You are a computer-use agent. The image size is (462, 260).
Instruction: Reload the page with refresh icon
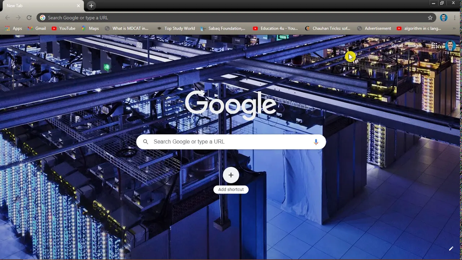tap(29, 18)
